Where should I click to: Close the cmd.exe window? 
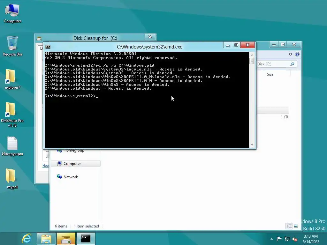click(247, 45)
